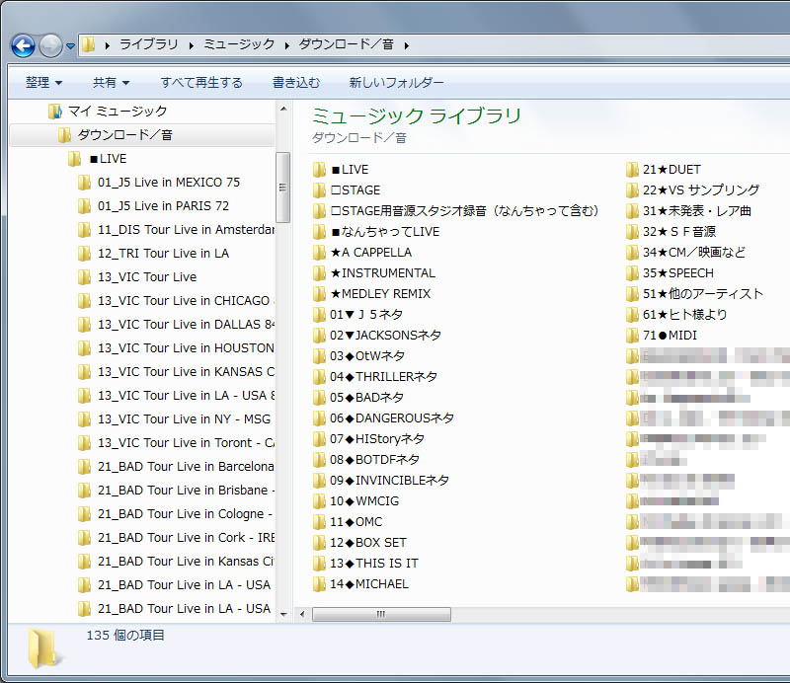Click folder icon of 04◆THRILLERネタ
Image resolution: width=790 pixels, height=683 pixels.
(319, 377)
